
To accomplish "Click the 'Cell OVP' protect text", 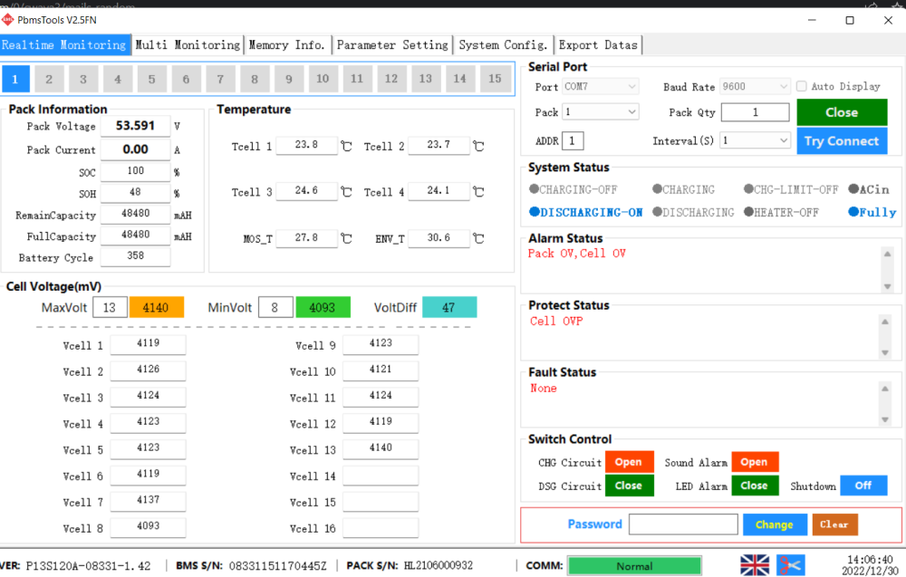I will tap(556, 322).
